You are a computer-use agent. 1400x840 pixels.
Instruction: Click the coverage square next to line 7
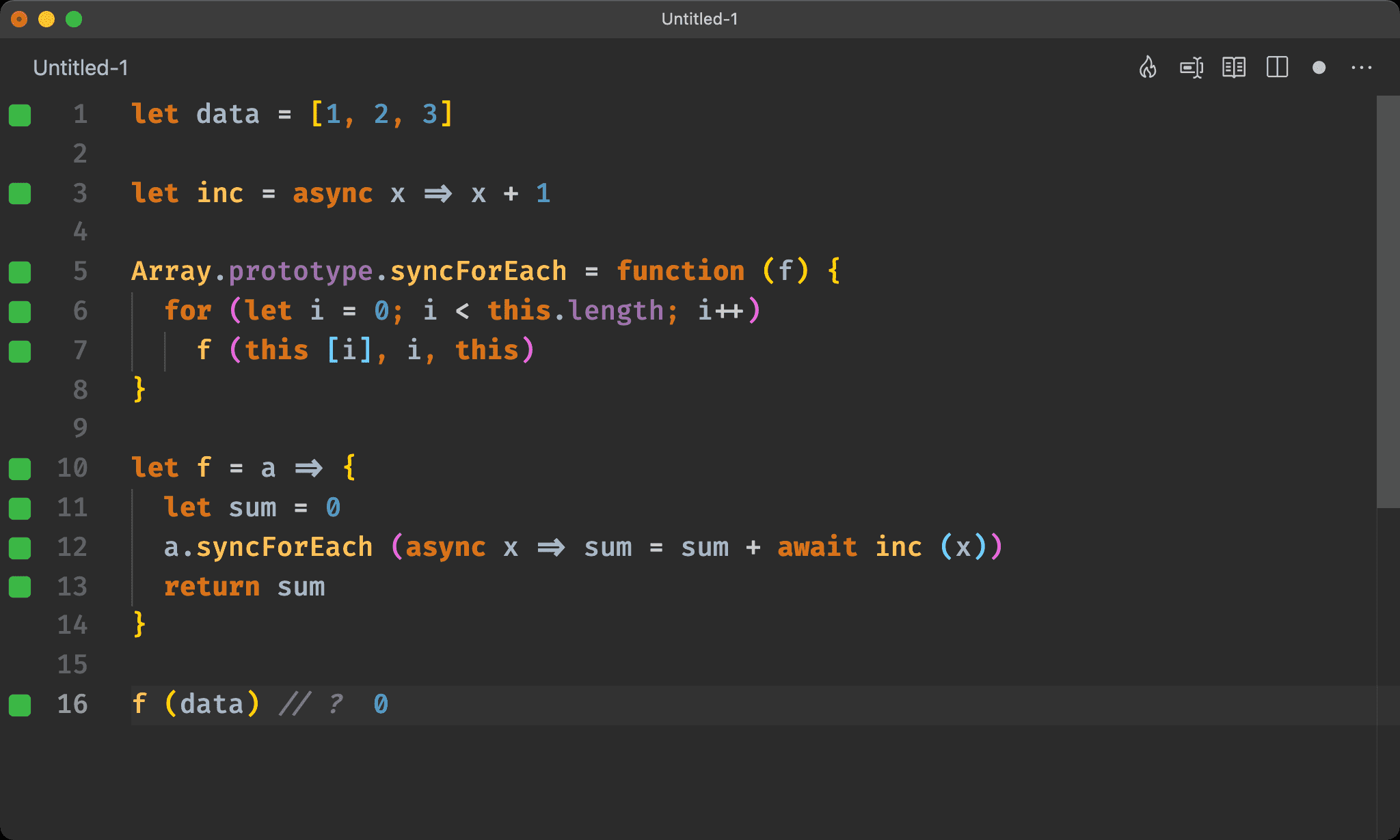click(20, 352)
